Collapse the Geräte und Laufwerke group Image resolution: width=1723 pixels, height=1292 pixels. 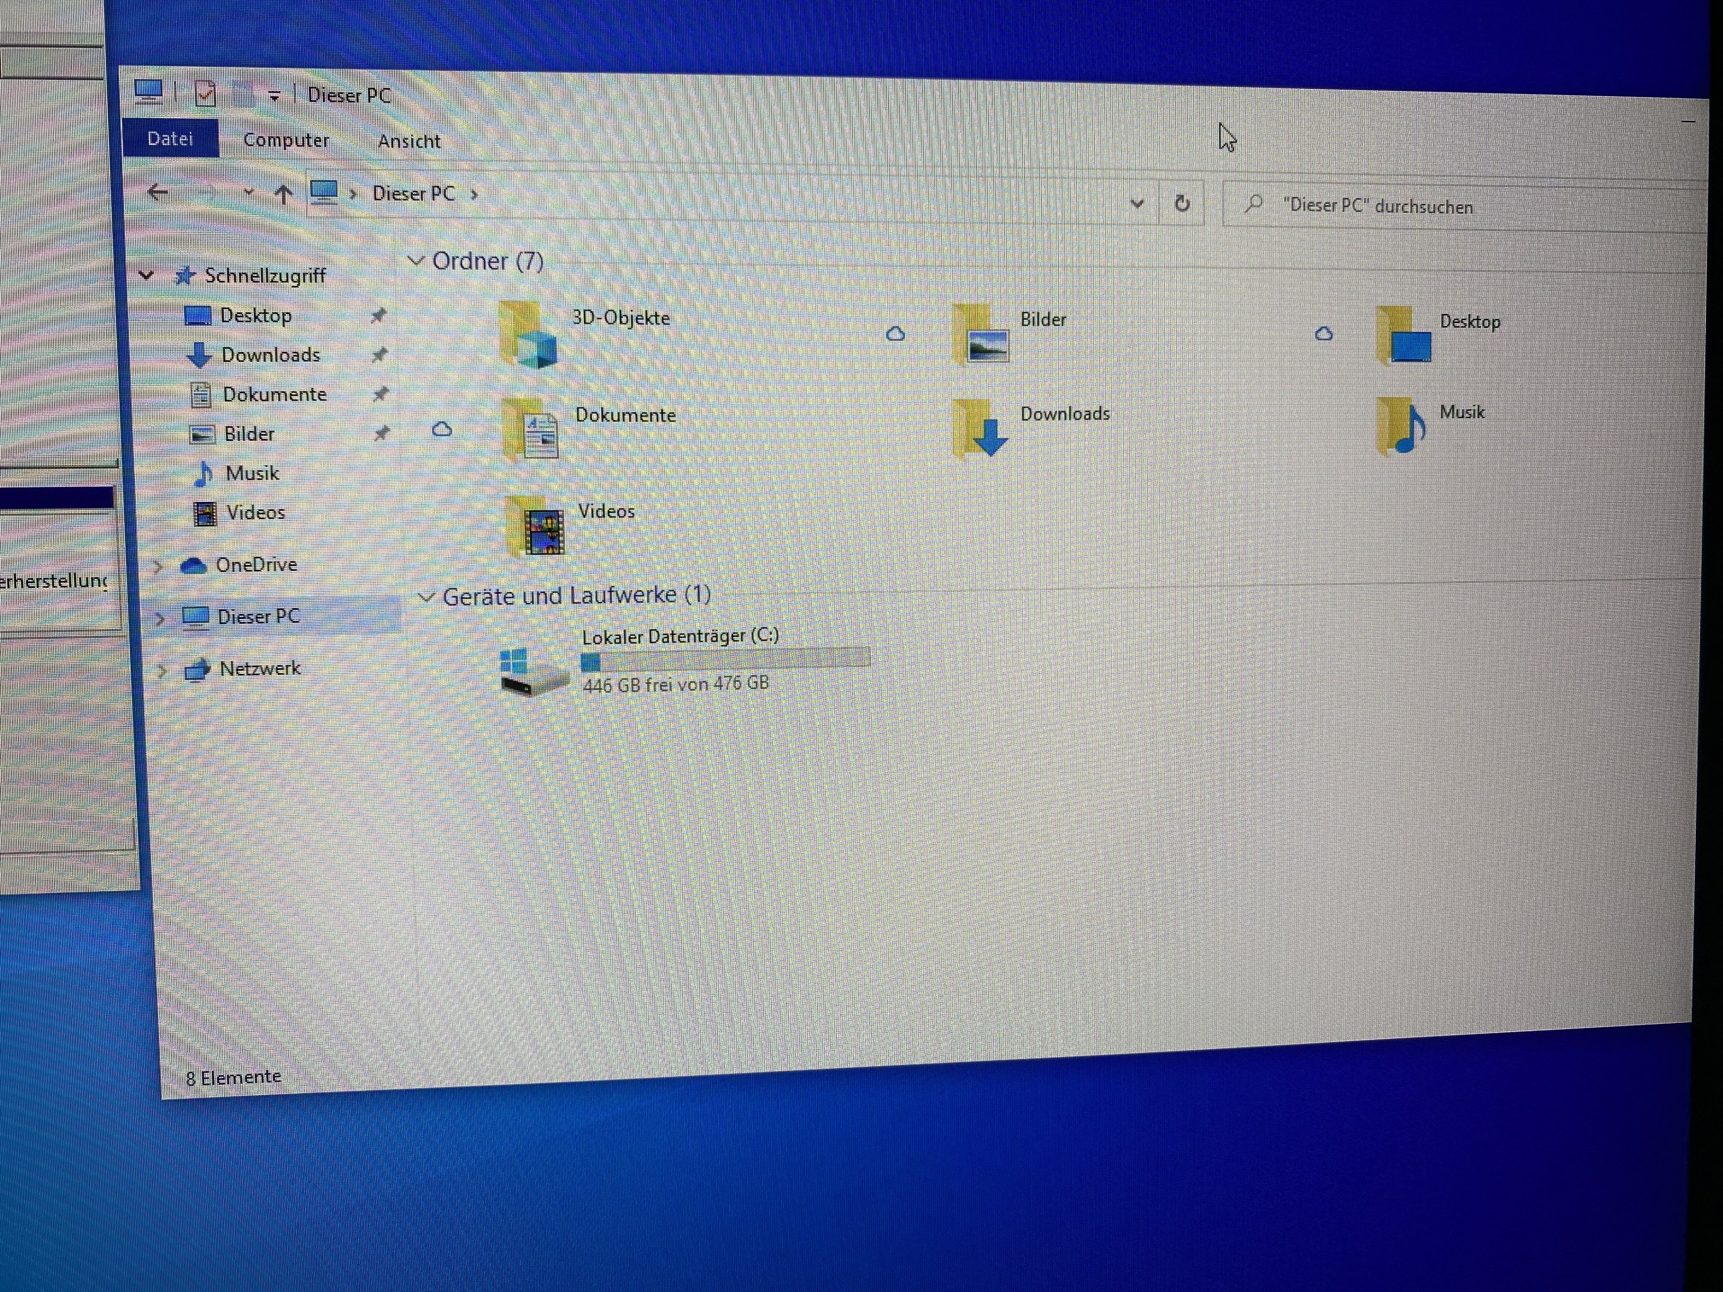[x=426, y=598]
